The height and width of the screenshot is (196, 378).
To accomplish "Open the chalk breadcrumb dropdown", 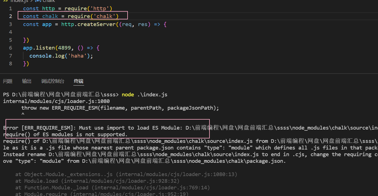I will (x=46, y=1).
